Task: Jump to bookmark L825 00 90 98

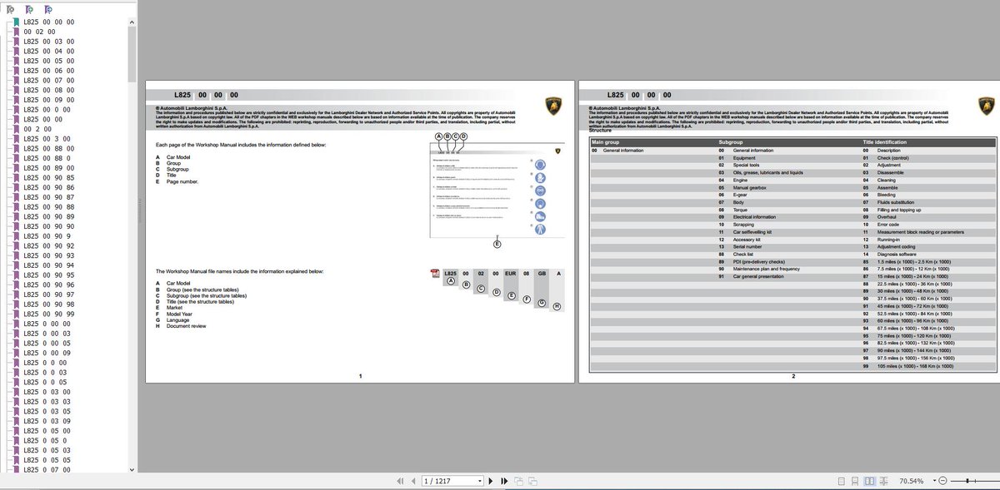Action: (x=48, y=304)
